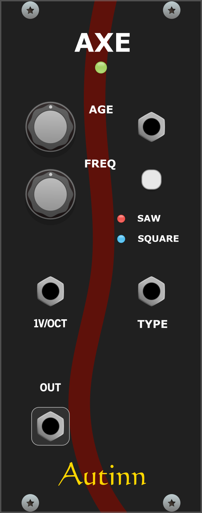Click the bottom-right panel screw
This screenshot has width=202, height=513.
click(x=172, y=503)
